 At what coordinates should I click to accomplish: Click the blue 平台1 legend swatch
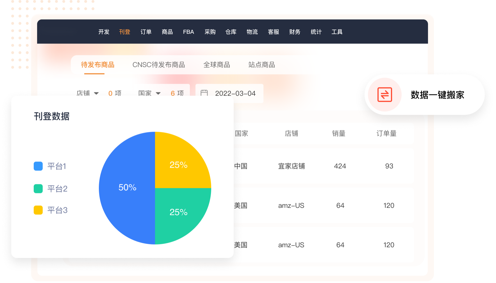point(38,166)
